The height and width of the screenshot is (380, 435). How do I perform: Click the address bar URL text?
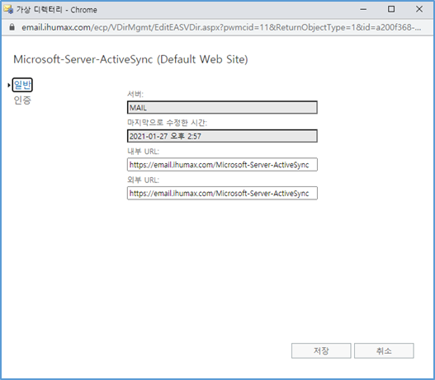click(221, 27)
